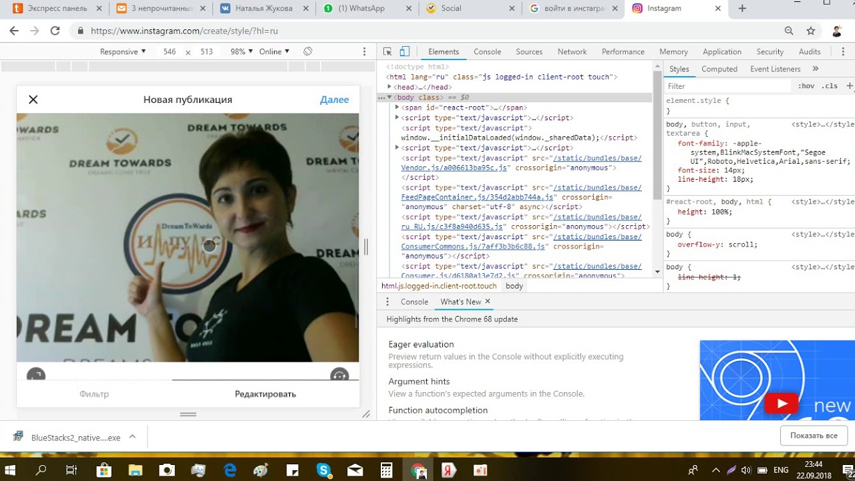
Task: Switch to the Редактировать tab
Action: point(265,394)
